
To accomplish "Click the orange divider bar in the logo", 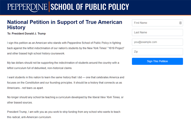I will 49,7.
